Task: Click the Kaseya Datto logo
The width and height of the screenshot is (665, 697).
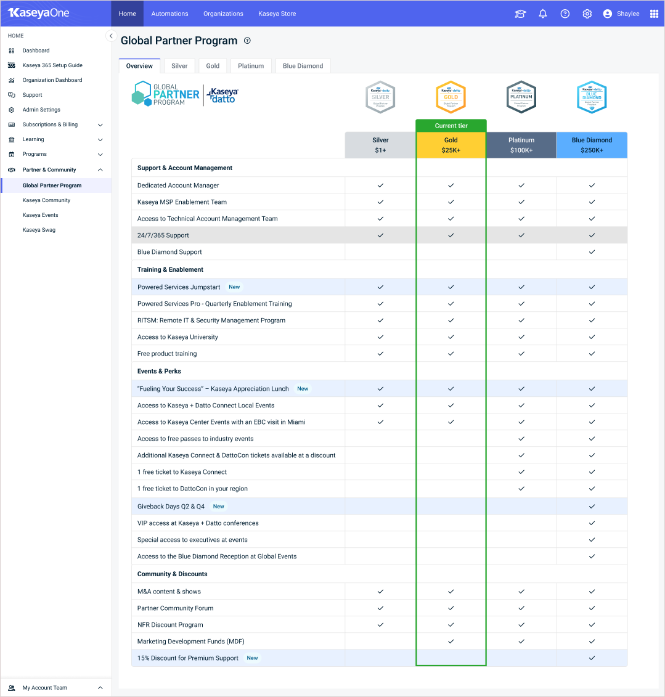Action: (222, 95)
